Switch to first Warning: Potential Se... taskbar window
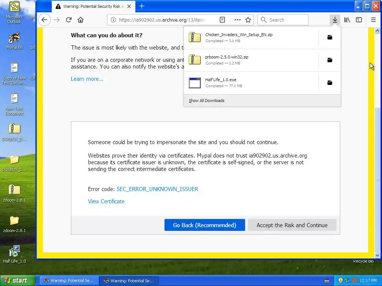 click(69, 281)
